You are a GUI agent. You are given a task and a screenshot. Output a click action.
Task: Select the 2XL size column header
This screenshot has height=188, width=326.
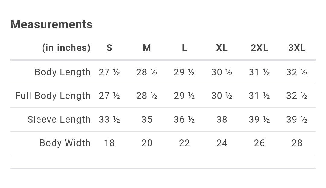point(259,48)
